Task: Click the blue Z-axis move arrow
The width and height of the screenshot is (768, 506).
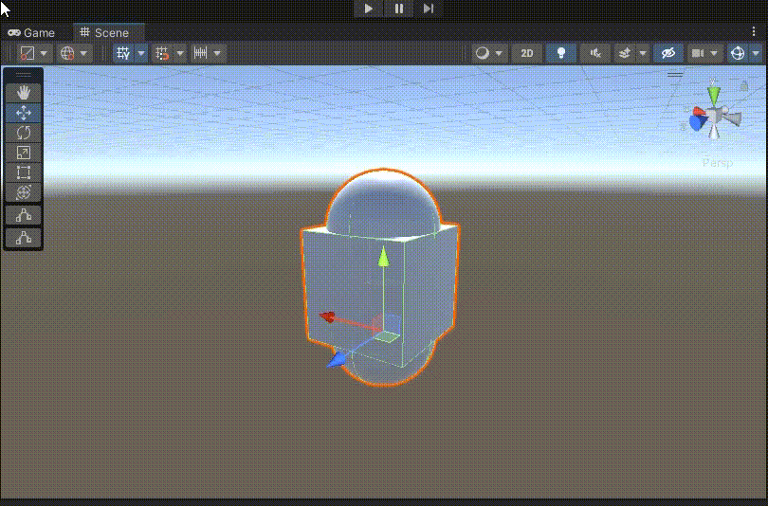Action: pos(337,361)
